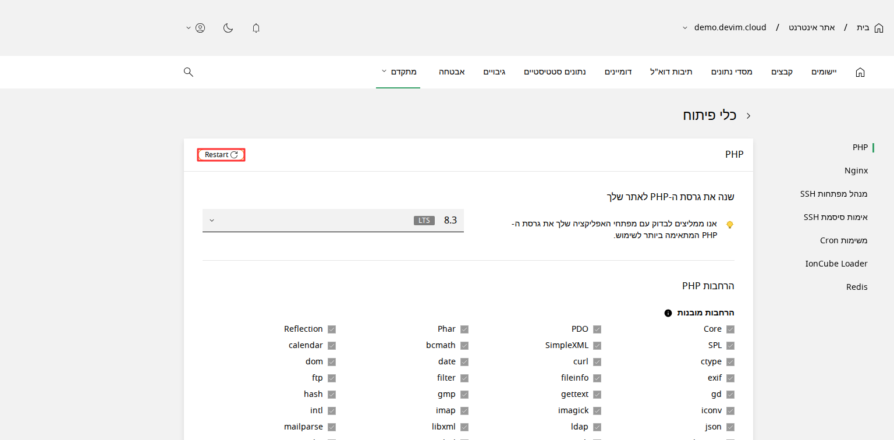This screenshot has width=894, height=440.
Task: Open מנהל מפתחות SSH side menu item
Action: click(x=834, y=194)
